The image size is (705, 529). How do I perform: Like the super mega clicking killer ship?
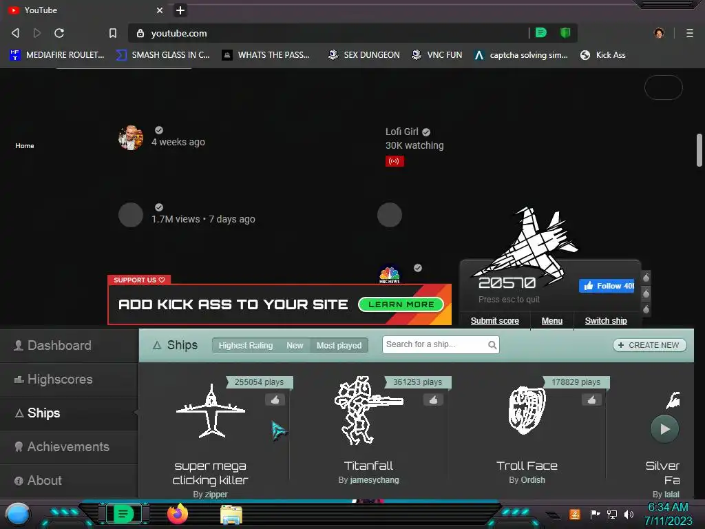tap(275, 400)
